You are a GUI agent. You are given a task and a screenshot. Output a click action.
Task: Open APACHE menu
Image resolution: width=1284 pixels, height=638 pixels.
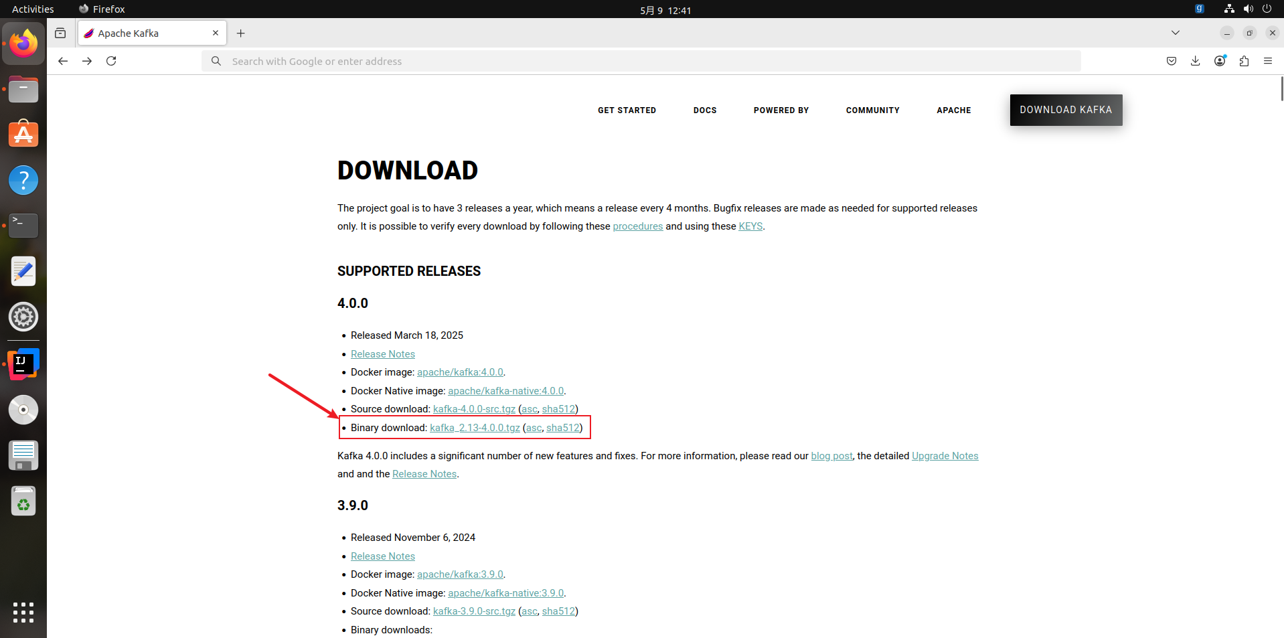point(954,110)
